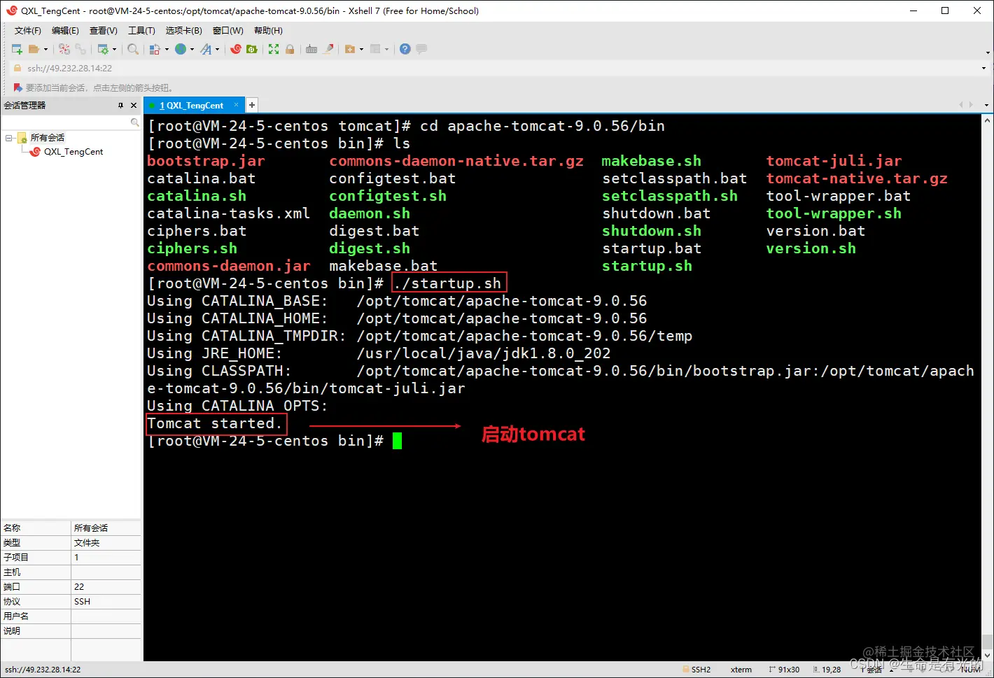This screenshot has width=994, height=678.
Task: Open the 文件(F) menu
Action: [x=28, y=31]
